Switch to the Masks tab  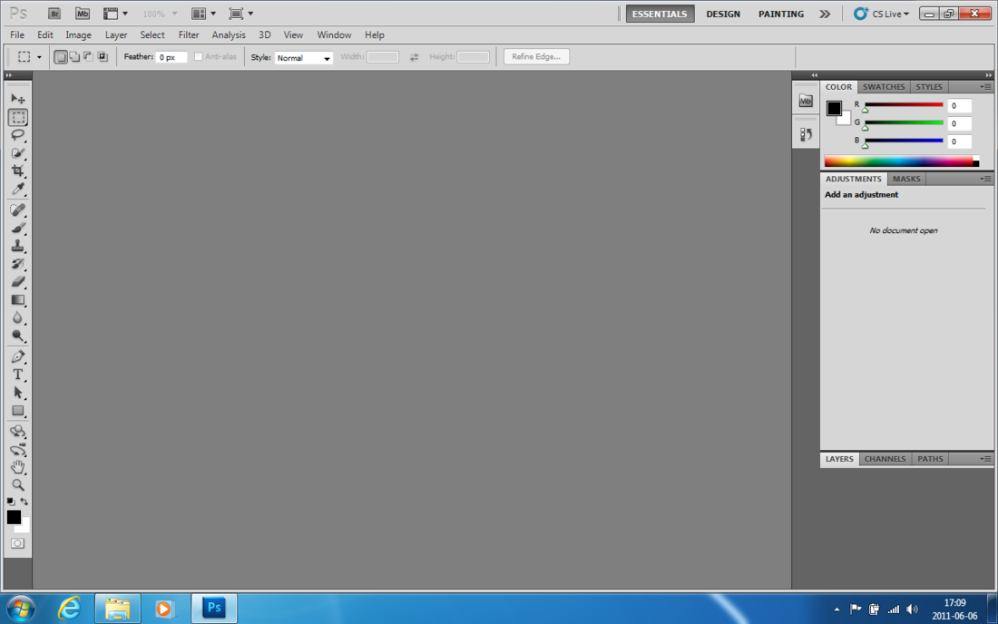tap(906, 179)
